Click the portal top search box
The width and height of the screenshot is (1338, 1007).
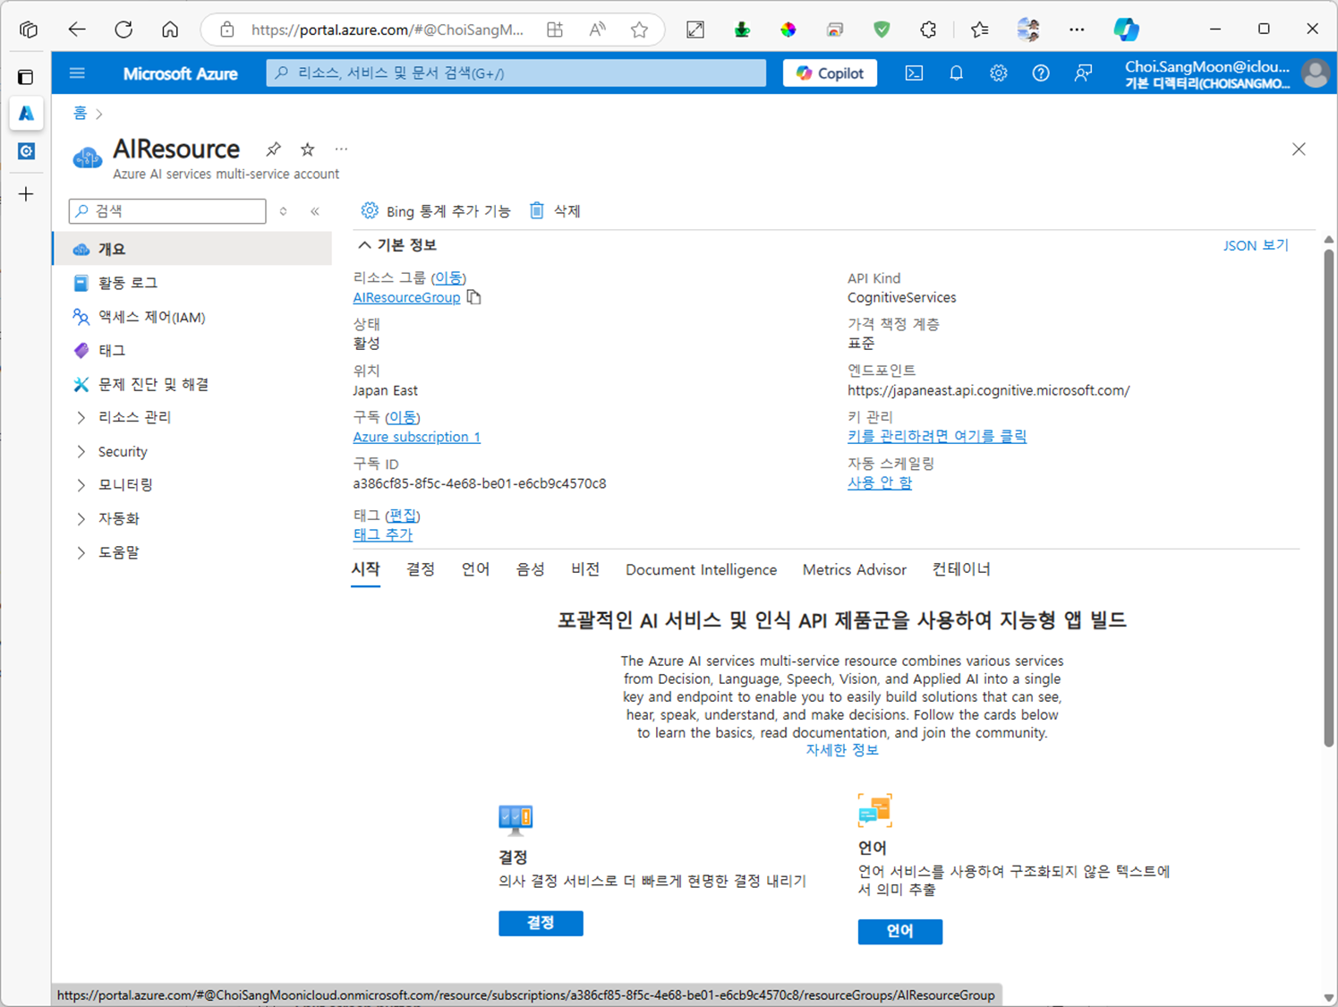516,73
